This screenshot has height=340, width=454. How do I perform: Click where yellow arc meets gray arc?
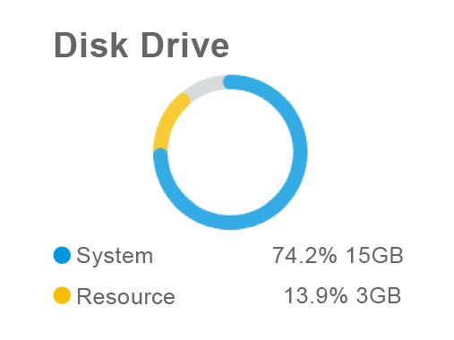pos(184,98)
